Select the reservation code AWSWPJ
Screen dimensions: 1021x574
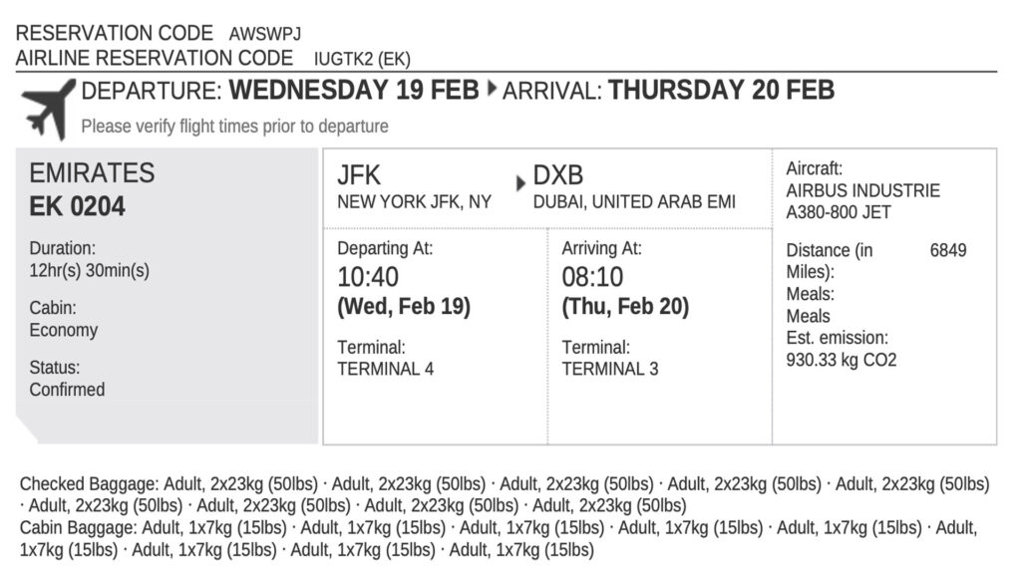[x=263, y=35]
